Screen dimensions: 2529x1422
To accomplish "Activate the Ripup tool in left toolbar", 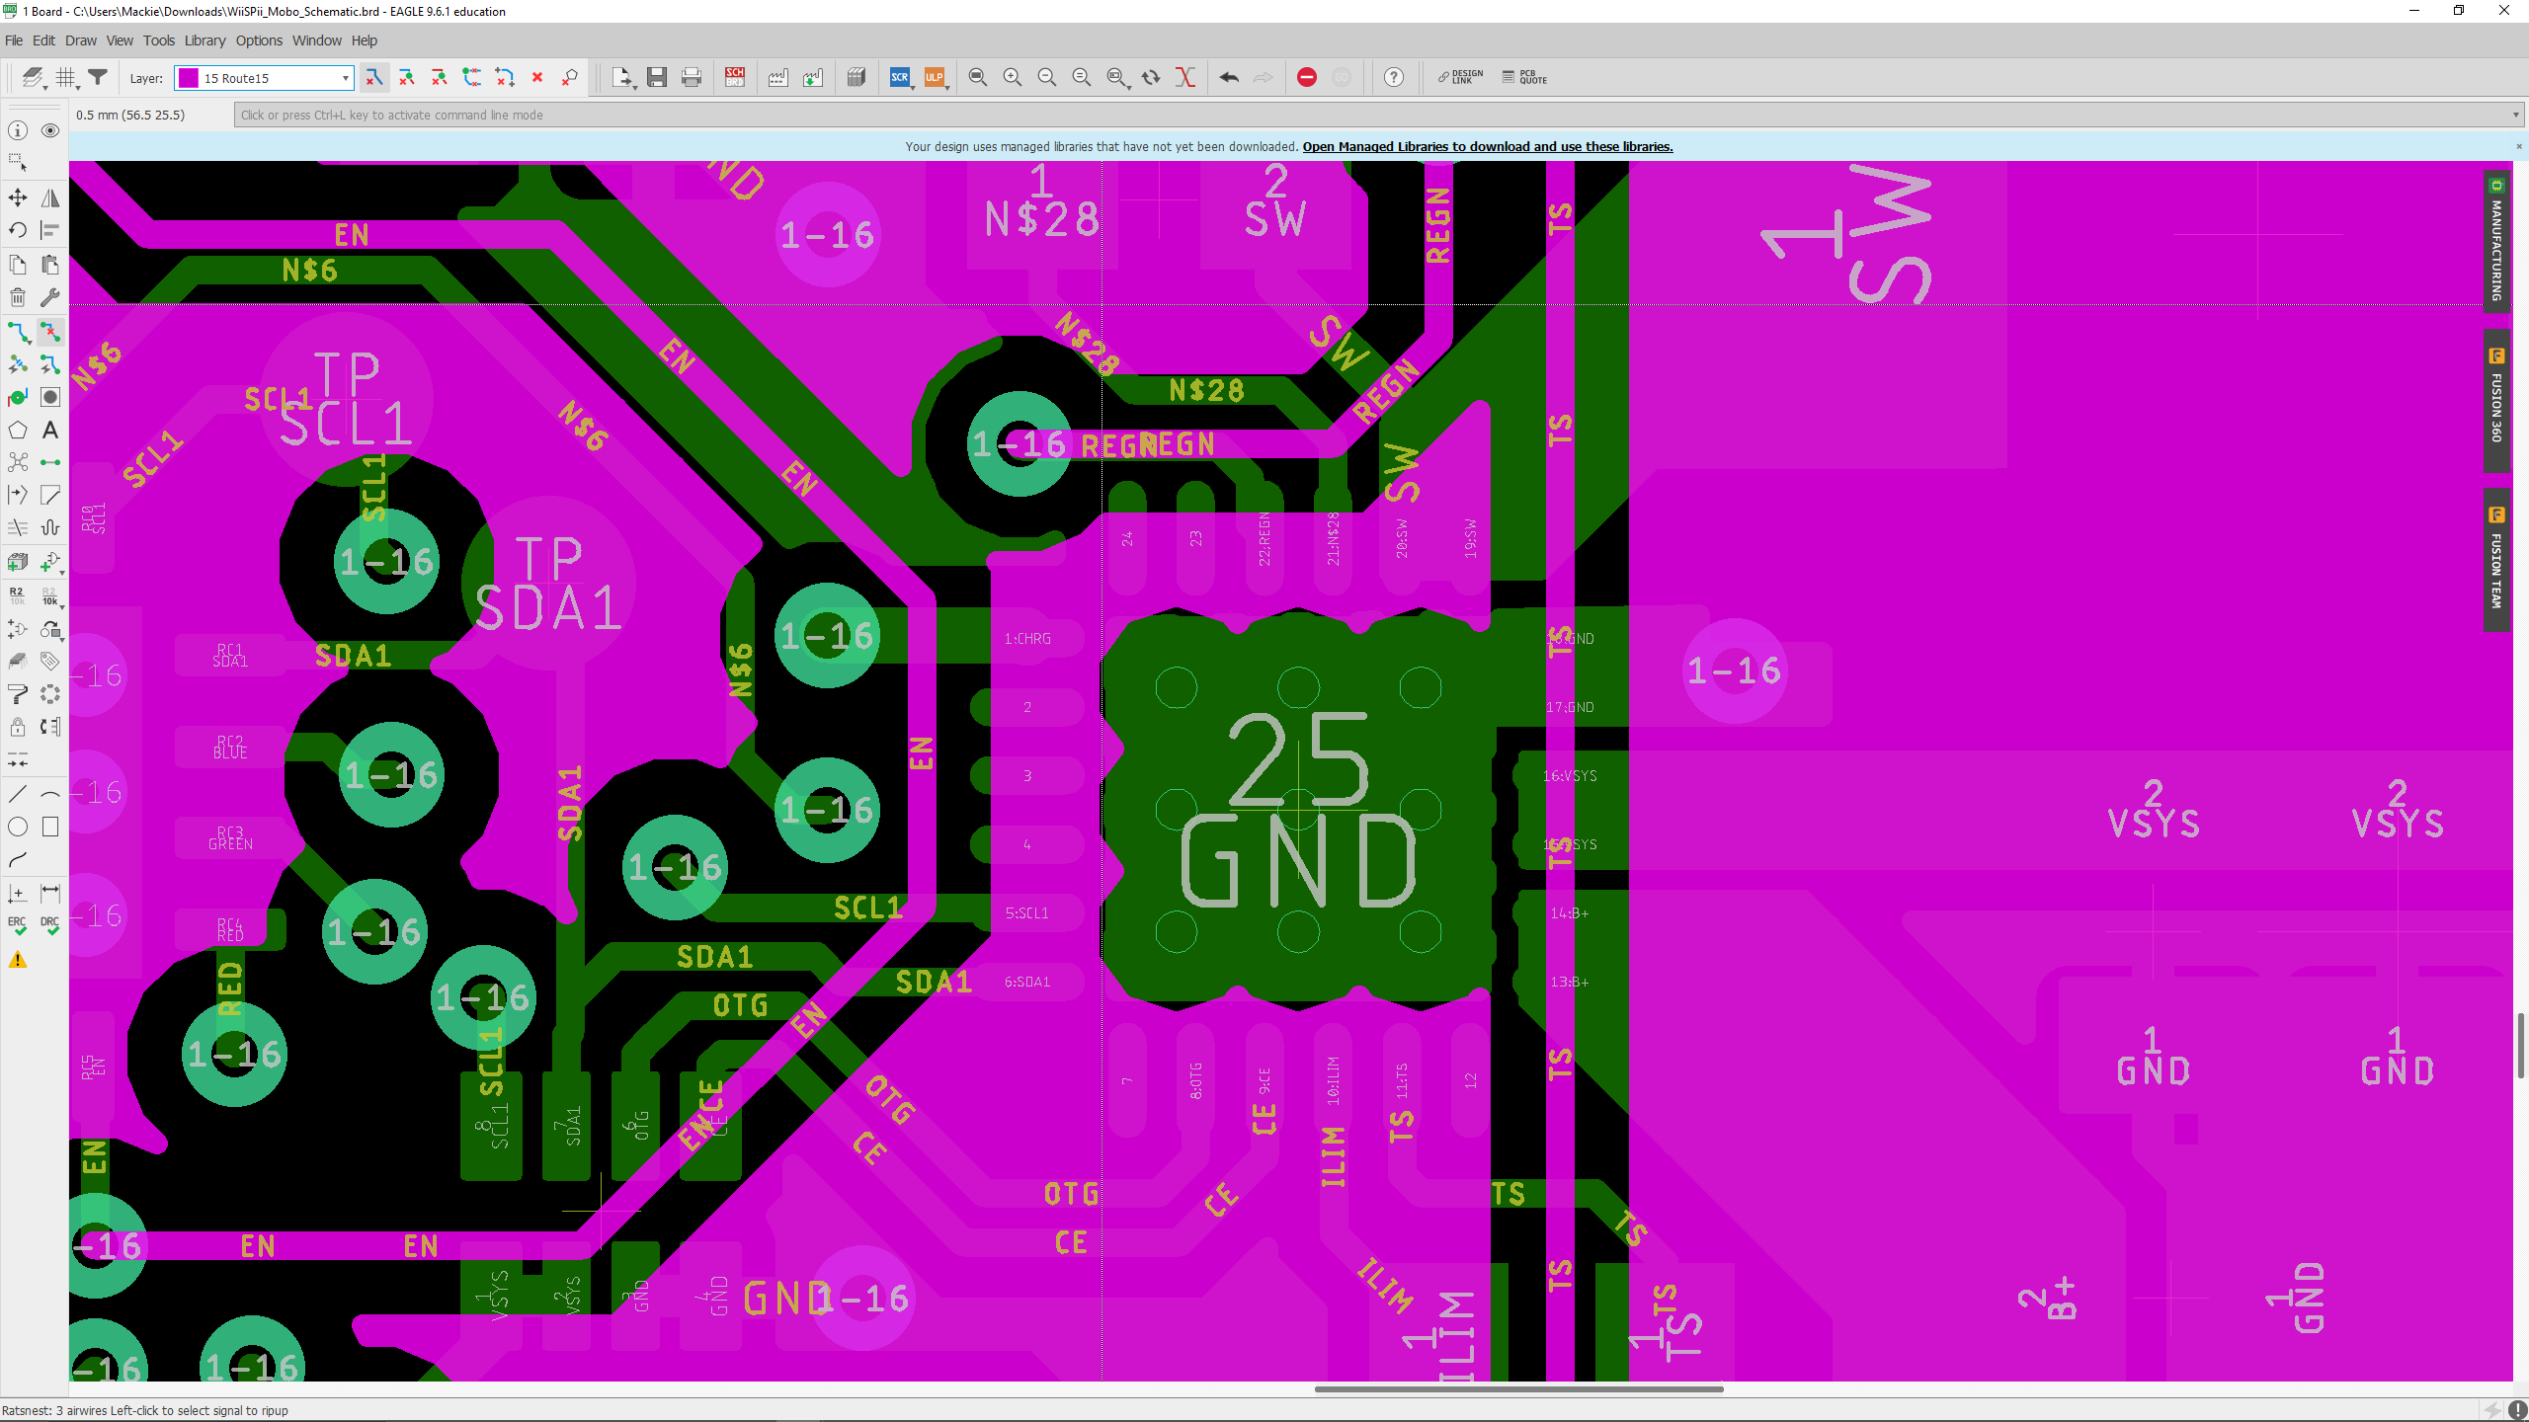I will click(50, 332).
